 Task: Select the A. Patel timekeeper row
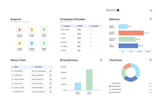[x=81, y=34]
